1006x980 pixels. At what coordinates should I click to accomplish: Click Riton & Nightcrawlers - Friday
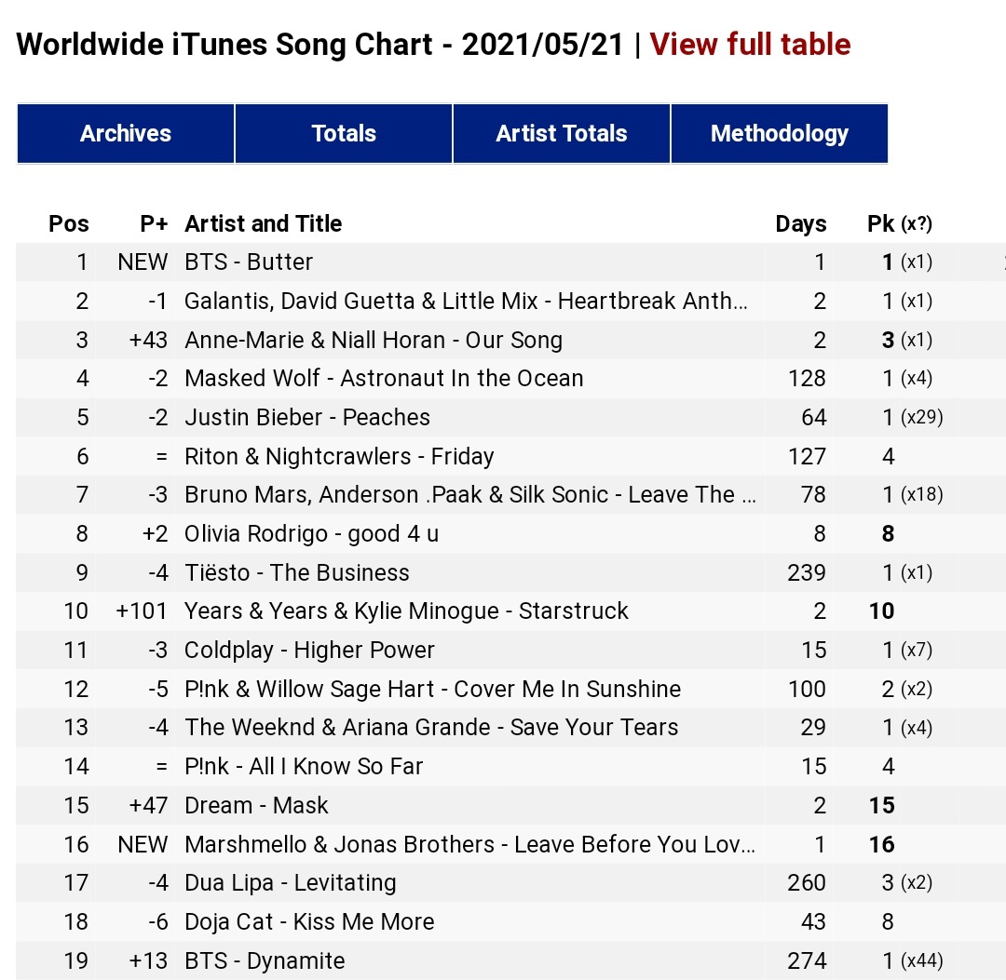[x=339, y=457]
